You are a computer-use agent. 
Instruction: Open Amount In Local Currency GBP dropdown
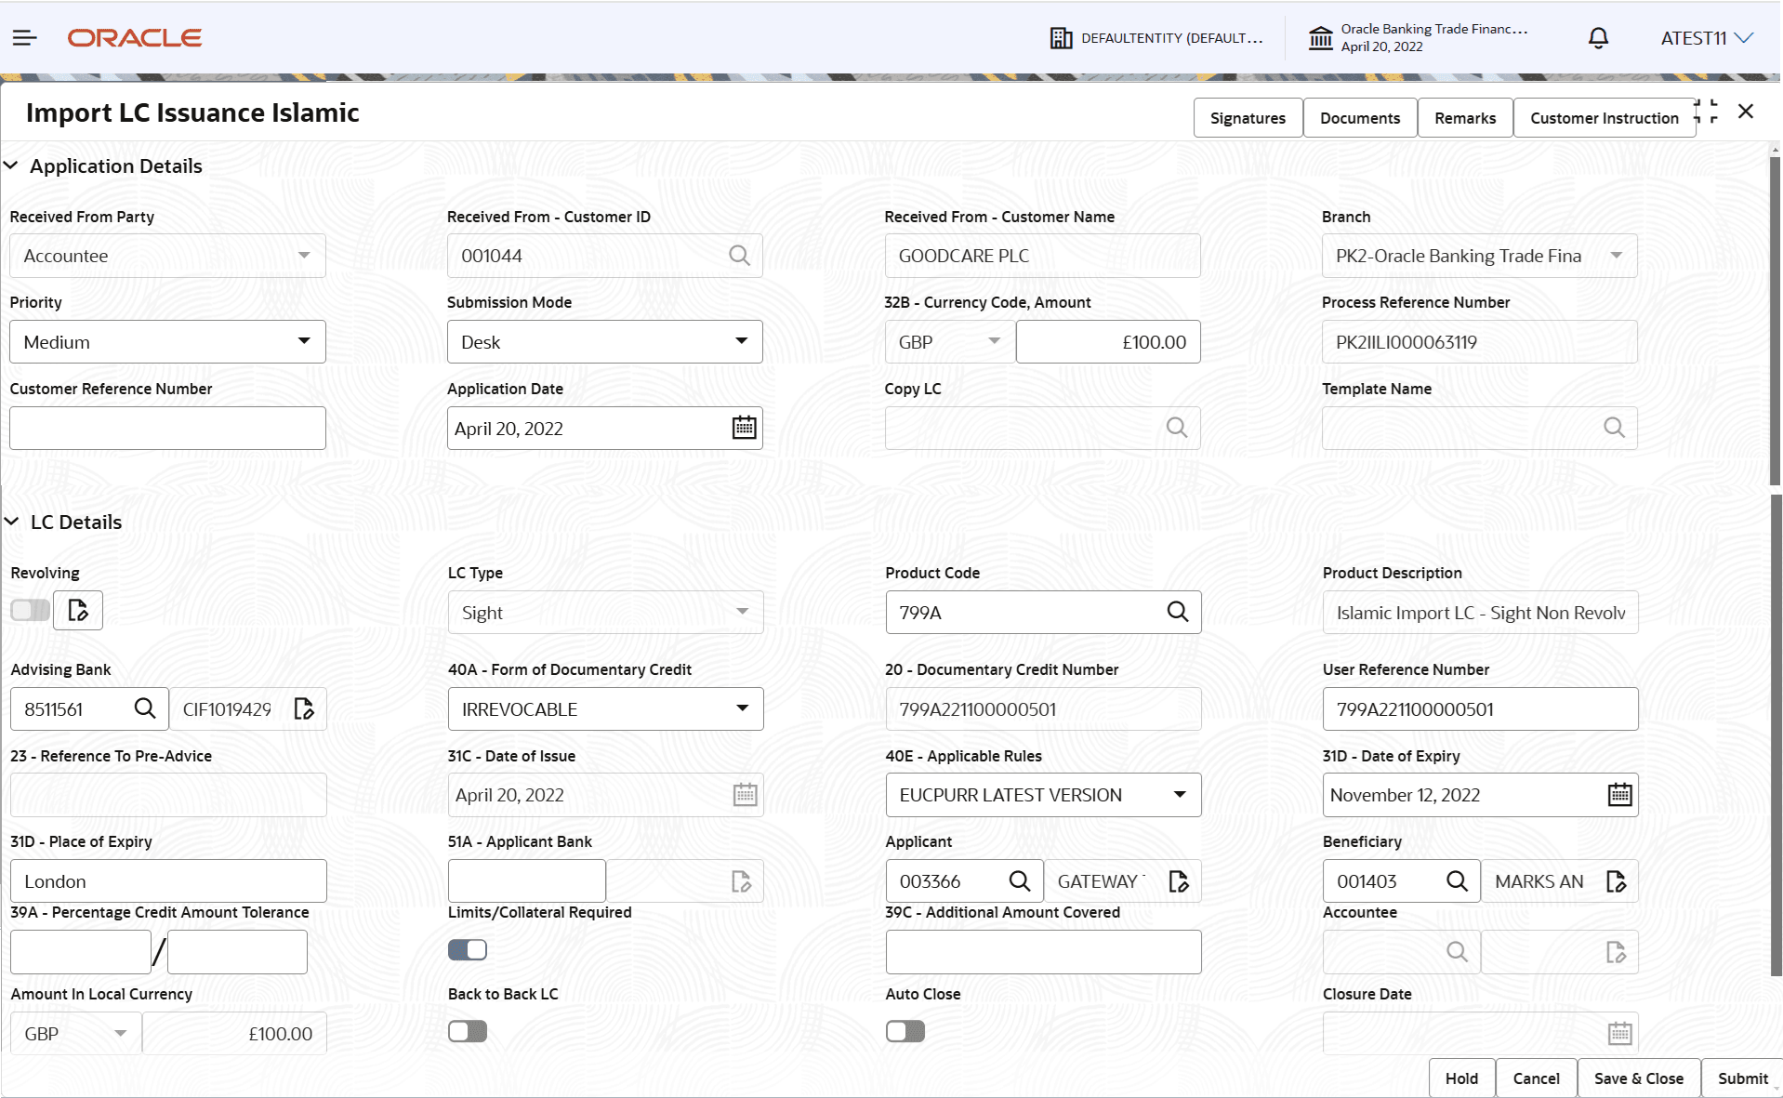pos(76,1033)
